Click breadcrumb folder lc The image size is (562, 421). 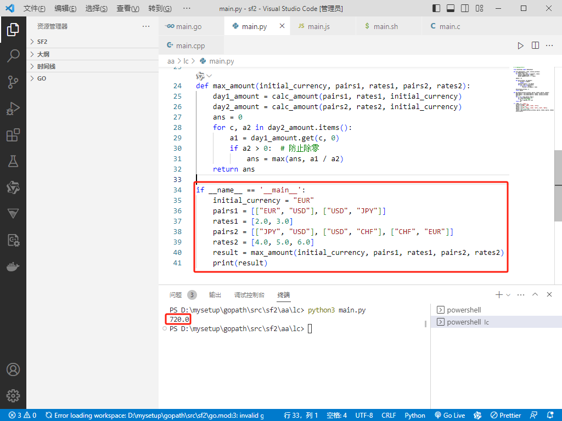pos(186,61)
